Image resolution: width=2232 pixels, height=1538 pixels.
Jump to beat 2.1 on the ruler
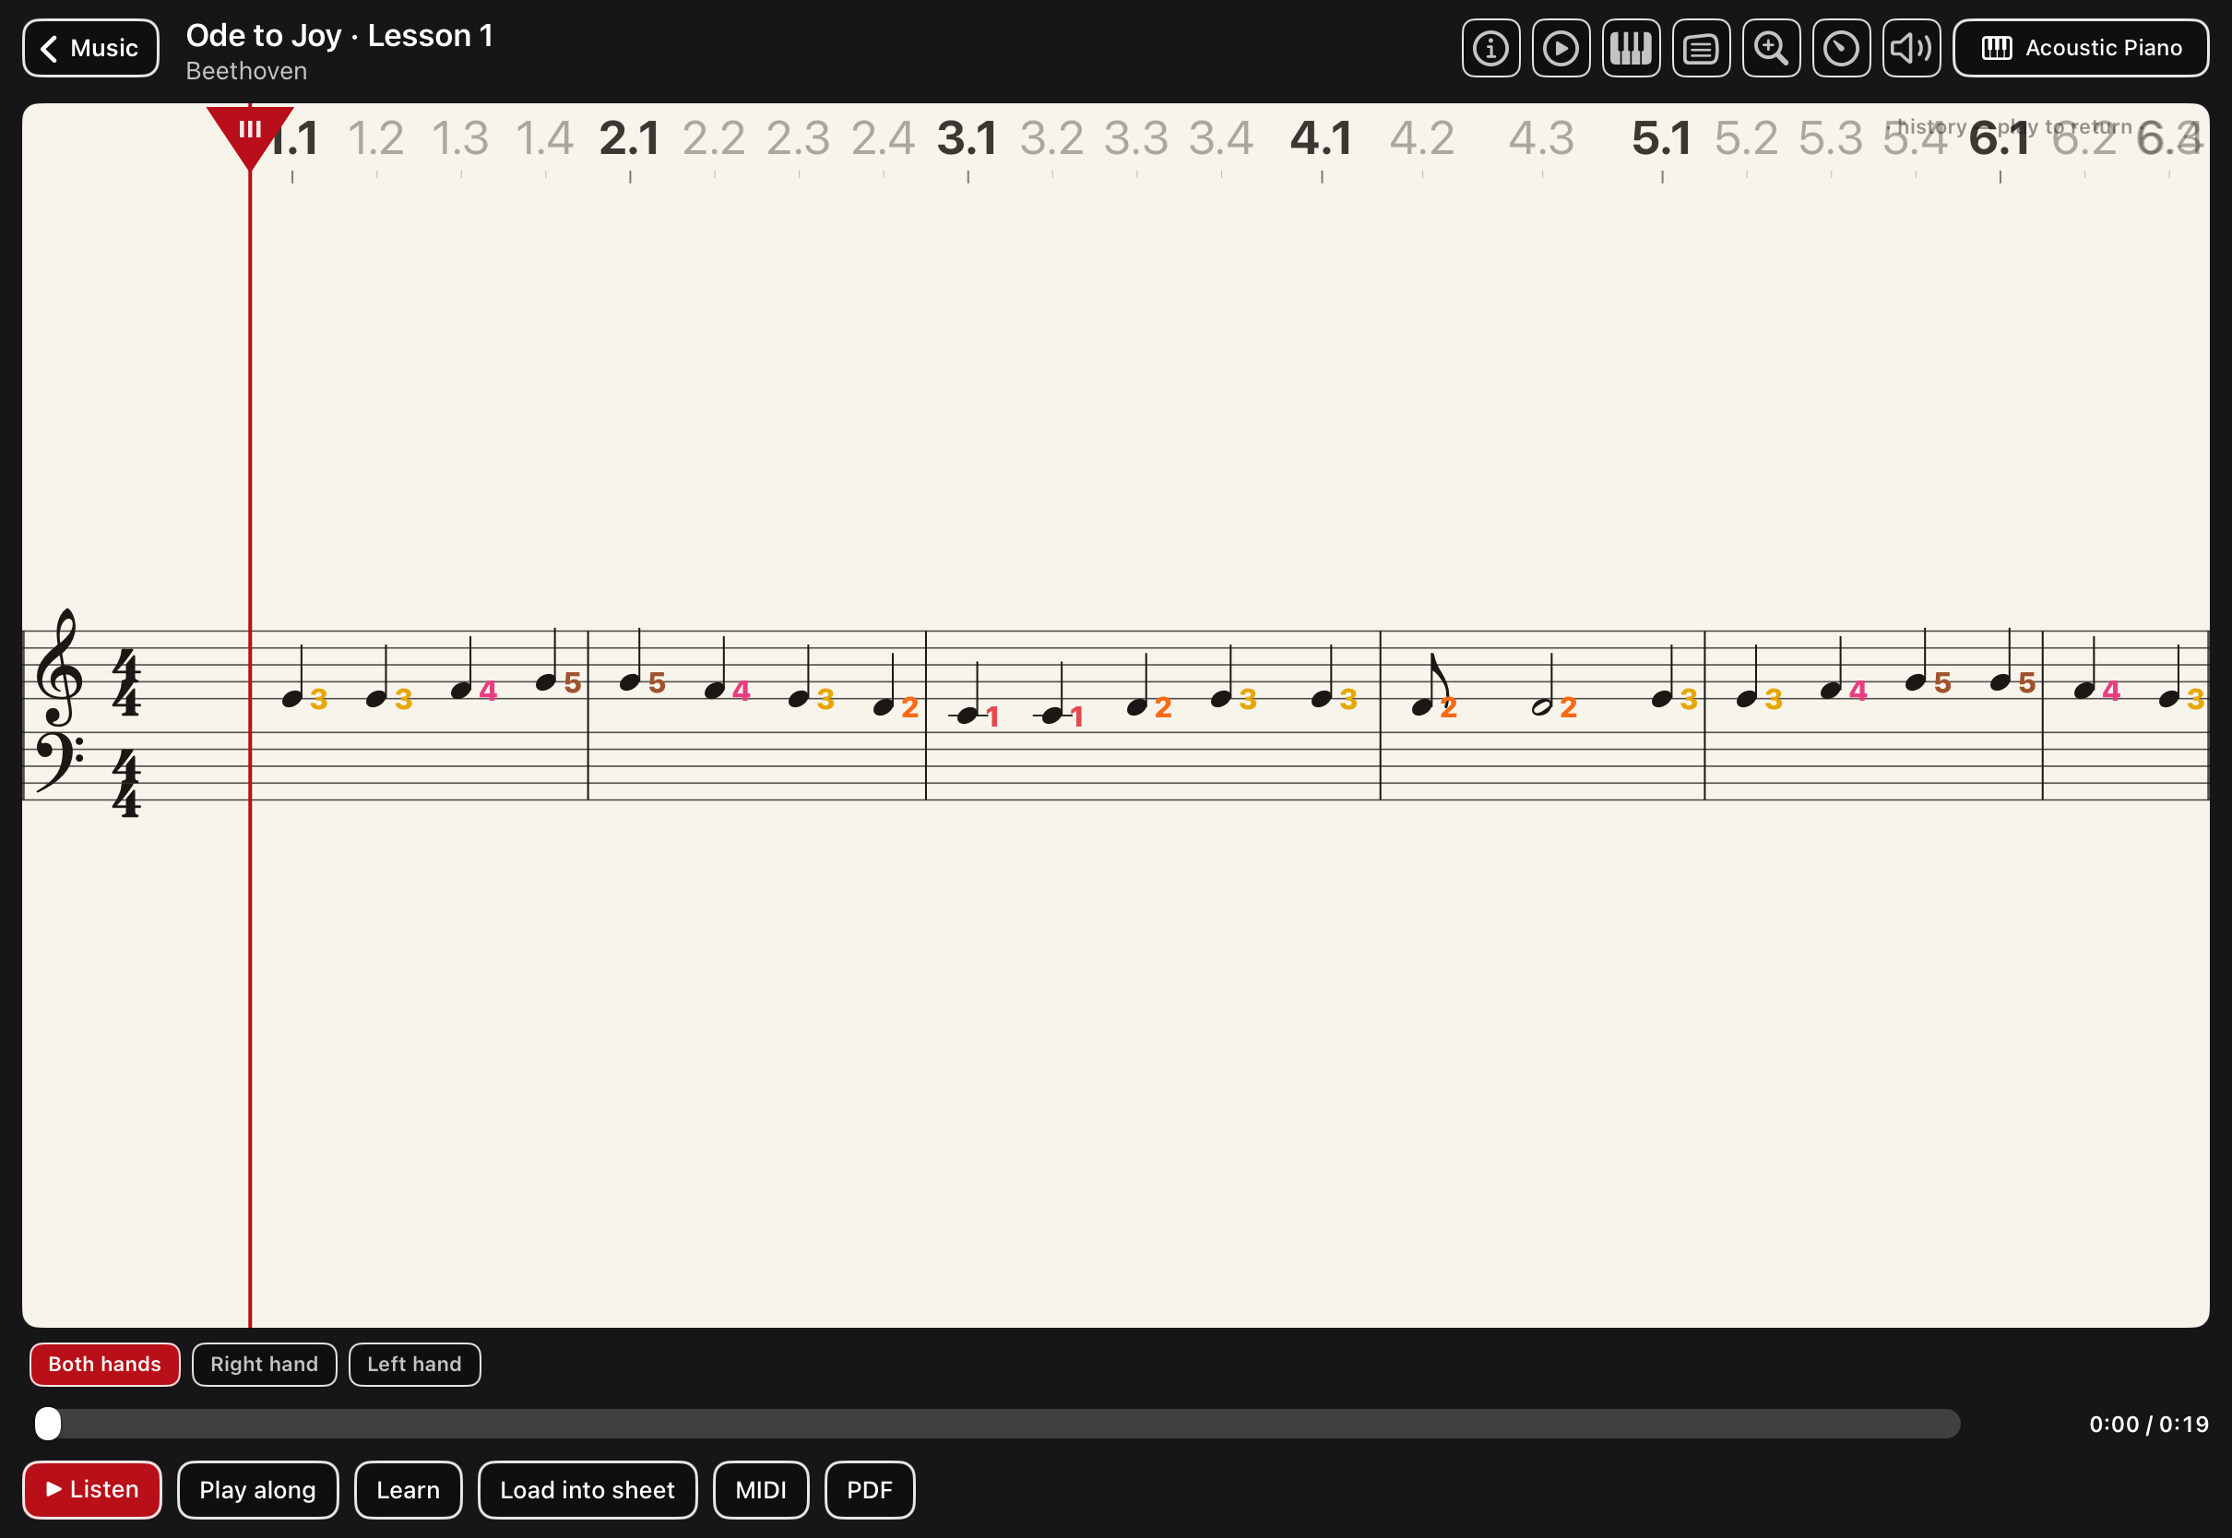[x=629, y=138]
